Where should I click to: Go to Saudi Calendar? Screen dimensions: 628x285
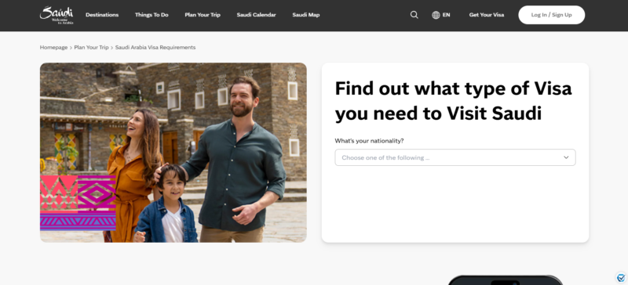(257, 15)
